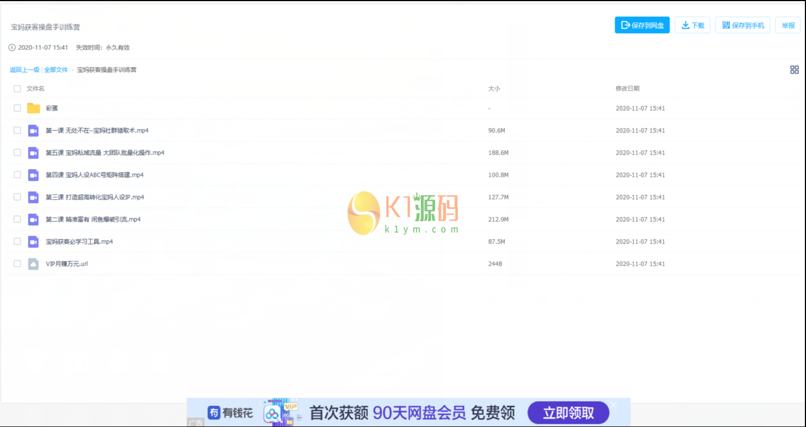The height and width of the screenshot is (427, 806).
Task: Sort by the 文件名 column header
Action: pyautogui.click(x=35, y=88)
